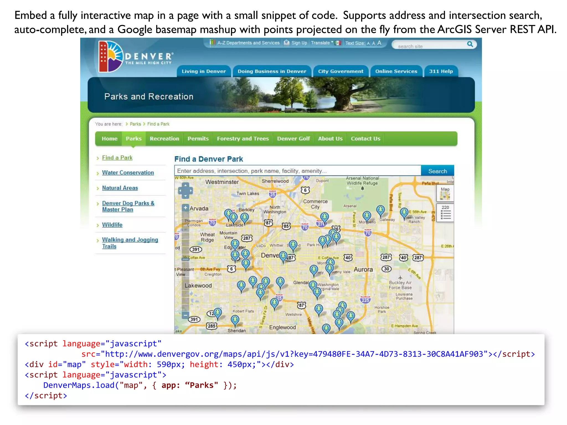Open the Doing Business in Denver tab
Screen dimensions: 567x425
[x=272, y=71]
